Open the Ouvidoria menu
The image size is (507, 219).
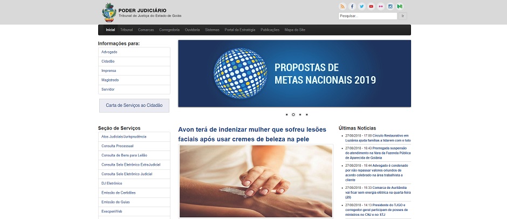coord(192,30)
